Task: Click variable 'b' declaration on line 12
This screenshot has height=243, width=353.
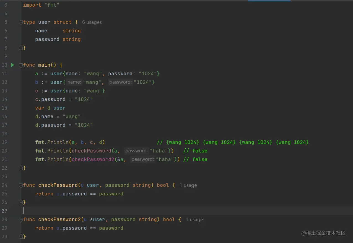Action: pos(37,82)
